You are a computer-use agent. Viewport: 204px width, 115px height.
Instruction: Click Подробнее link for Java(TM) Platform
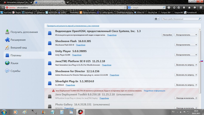pyautogui.click(x=107, y=65)
